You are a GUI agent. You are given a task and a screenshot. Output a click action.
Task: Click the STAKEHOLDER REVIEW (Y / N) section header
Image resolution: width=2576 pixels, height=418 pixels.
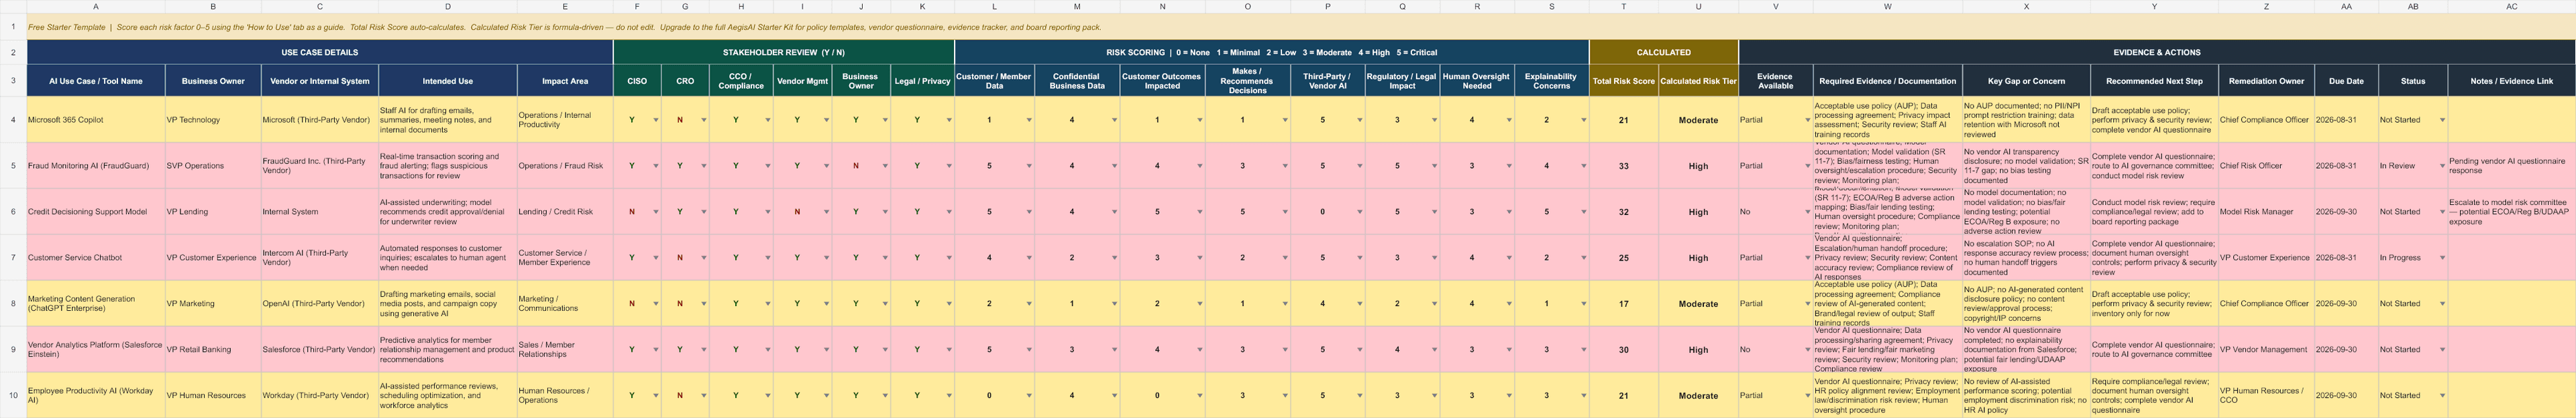point(784,52)
